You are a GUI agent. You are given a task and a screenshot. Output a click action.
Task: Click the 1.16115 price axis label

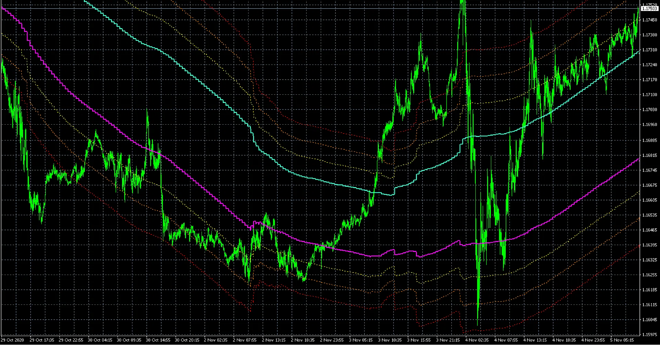[x=649, y=305]
